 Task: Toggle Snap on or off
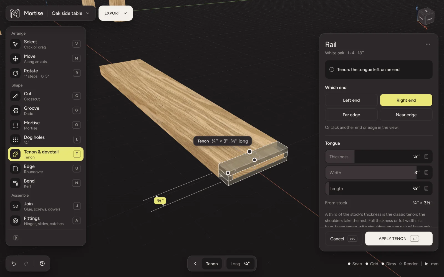coord(355,264)
